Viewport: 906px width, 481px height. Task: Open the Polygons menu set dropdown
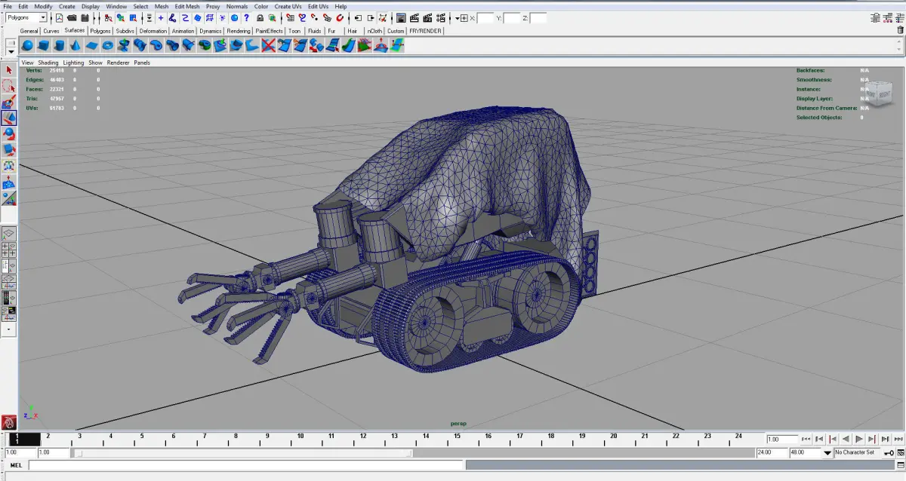[x=26, y=17]
